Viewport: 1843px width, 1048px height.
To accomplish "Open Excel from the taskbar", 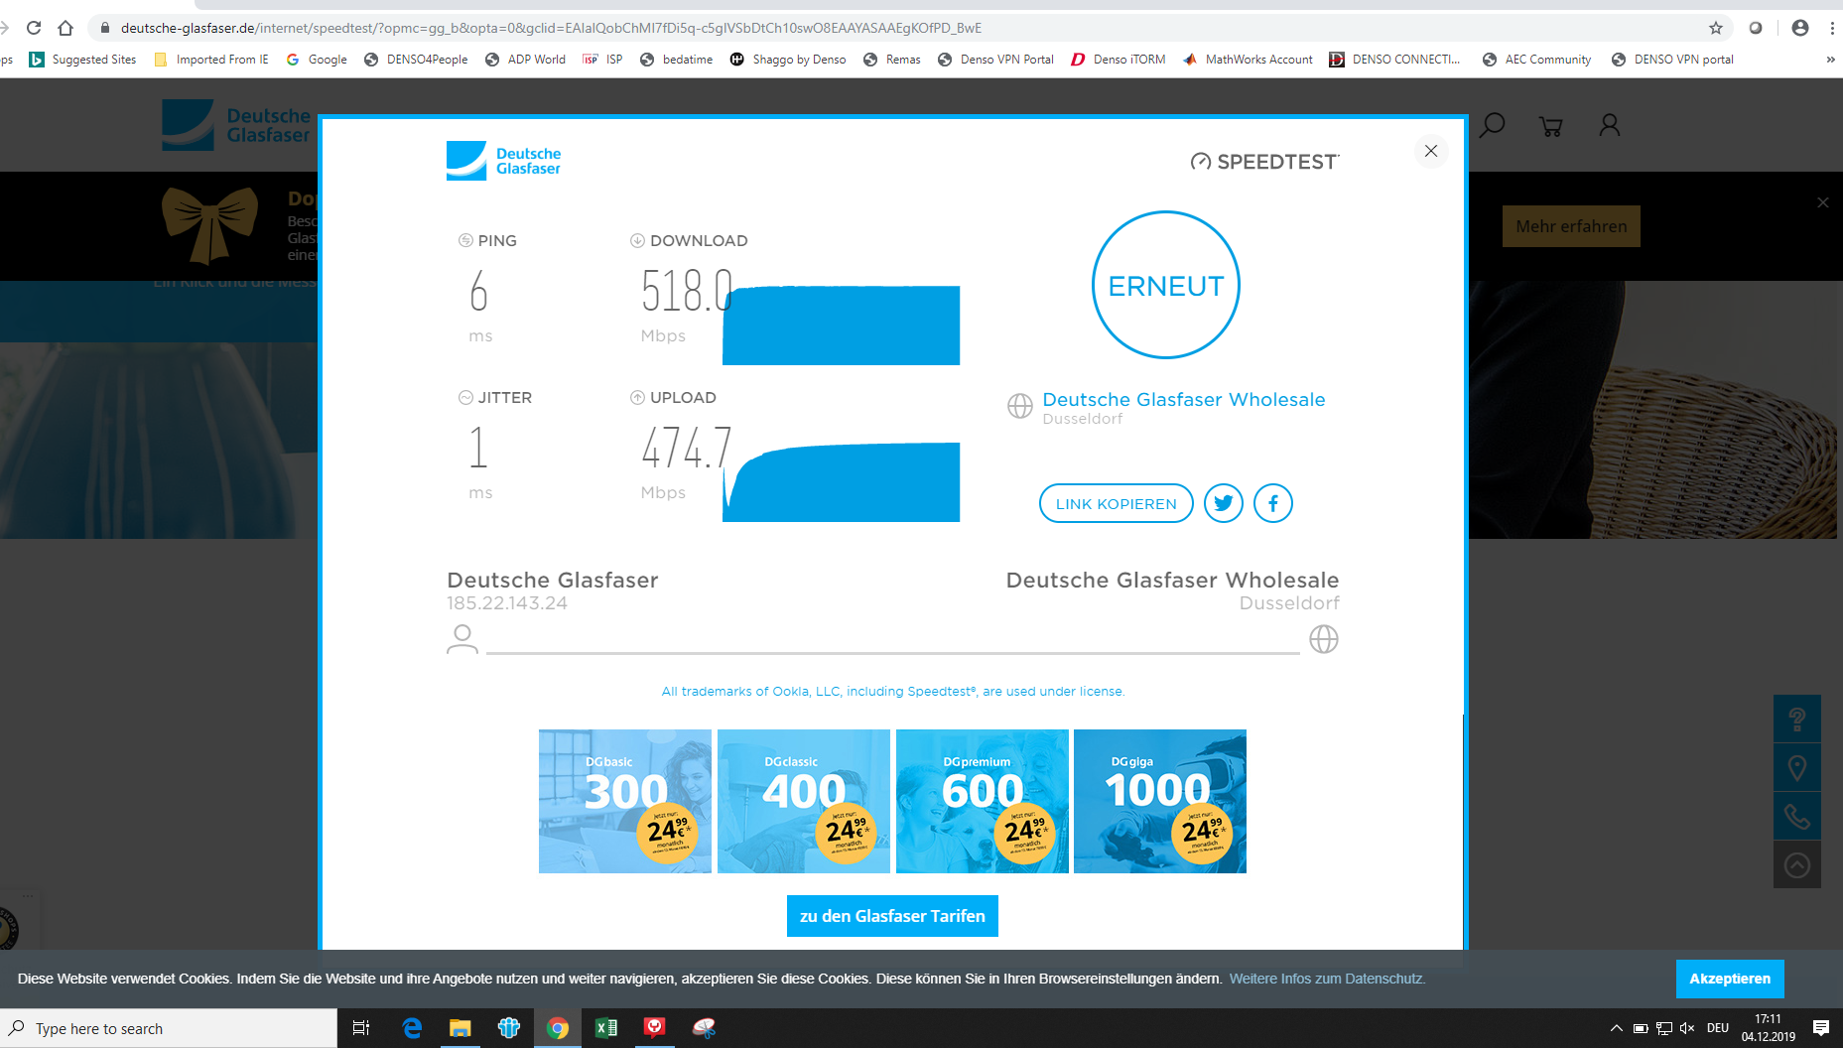I will [x=606, y=1028].
